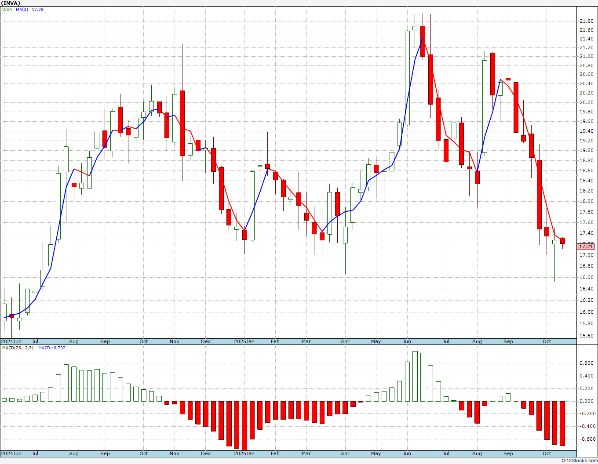
Task: Click the "16.40" price axis label
Action: (586, 289)
